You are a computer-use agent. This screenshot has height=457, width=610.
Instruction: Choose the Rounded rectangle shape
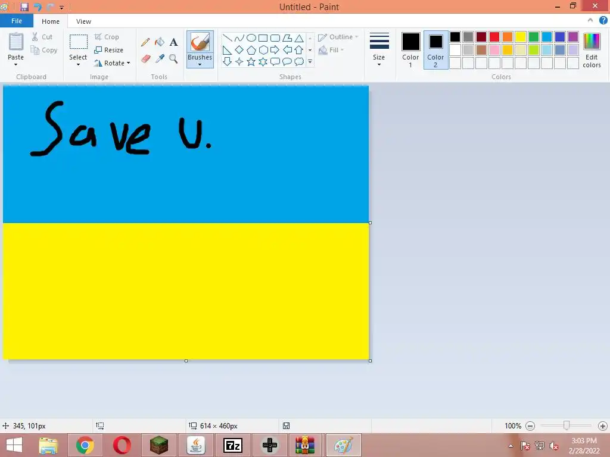click(x=275, y=37)
